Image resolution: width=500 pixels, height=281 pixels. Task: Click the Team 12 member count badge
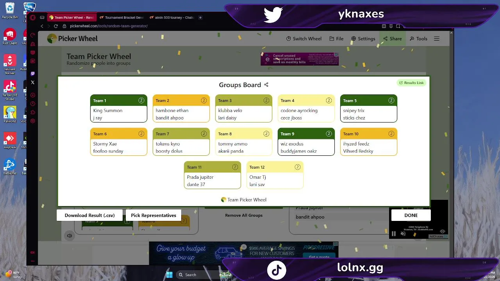(x=298, y=167)
